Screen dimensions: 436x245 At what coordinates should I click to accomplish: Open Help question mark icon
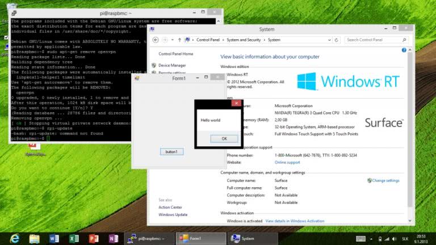pyautogui.click(x=404, y=50)
